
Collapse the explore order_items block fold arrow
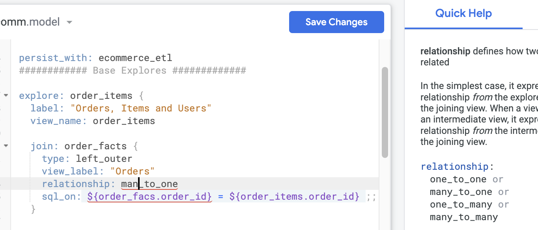click(6, 95)
